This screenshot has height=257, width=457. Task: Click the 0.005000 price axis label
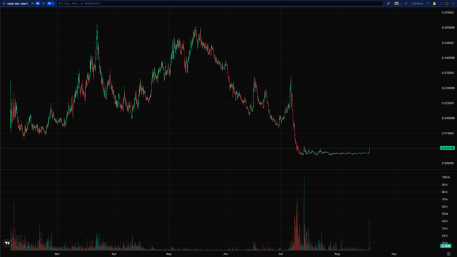click(x=448, y=163)
